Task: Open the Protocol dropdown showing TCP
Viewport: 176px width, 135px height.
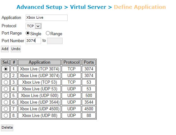Action: click(33, 26)
